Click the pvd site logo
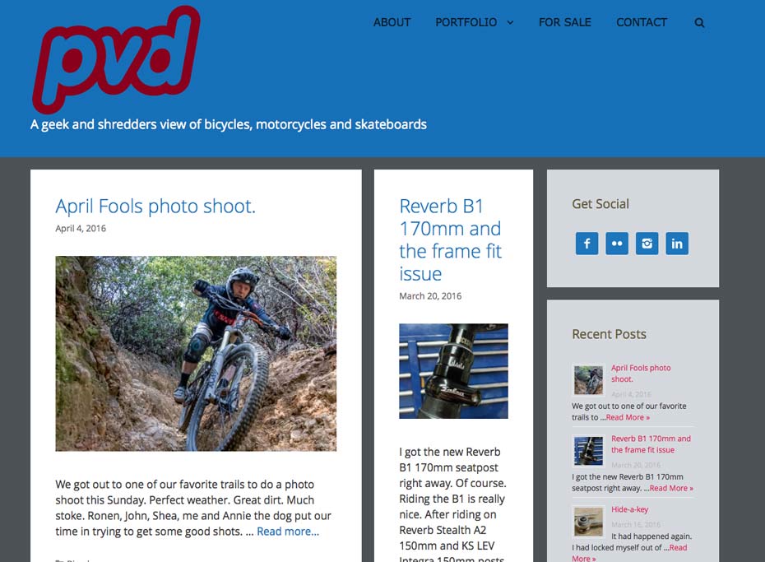The height and width of the screenshot is (562, 765). click(117, 59)
